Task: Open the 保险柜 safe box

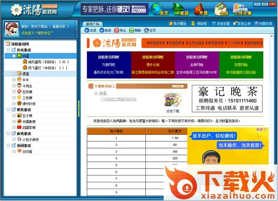Action: click(199, 23)
